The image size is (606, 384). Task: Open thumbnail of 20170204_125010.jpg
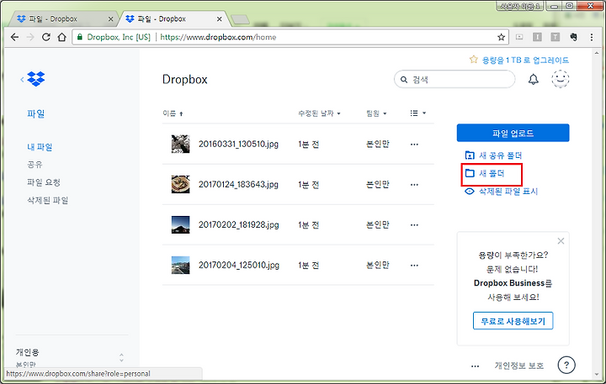[x=180, y=265]
